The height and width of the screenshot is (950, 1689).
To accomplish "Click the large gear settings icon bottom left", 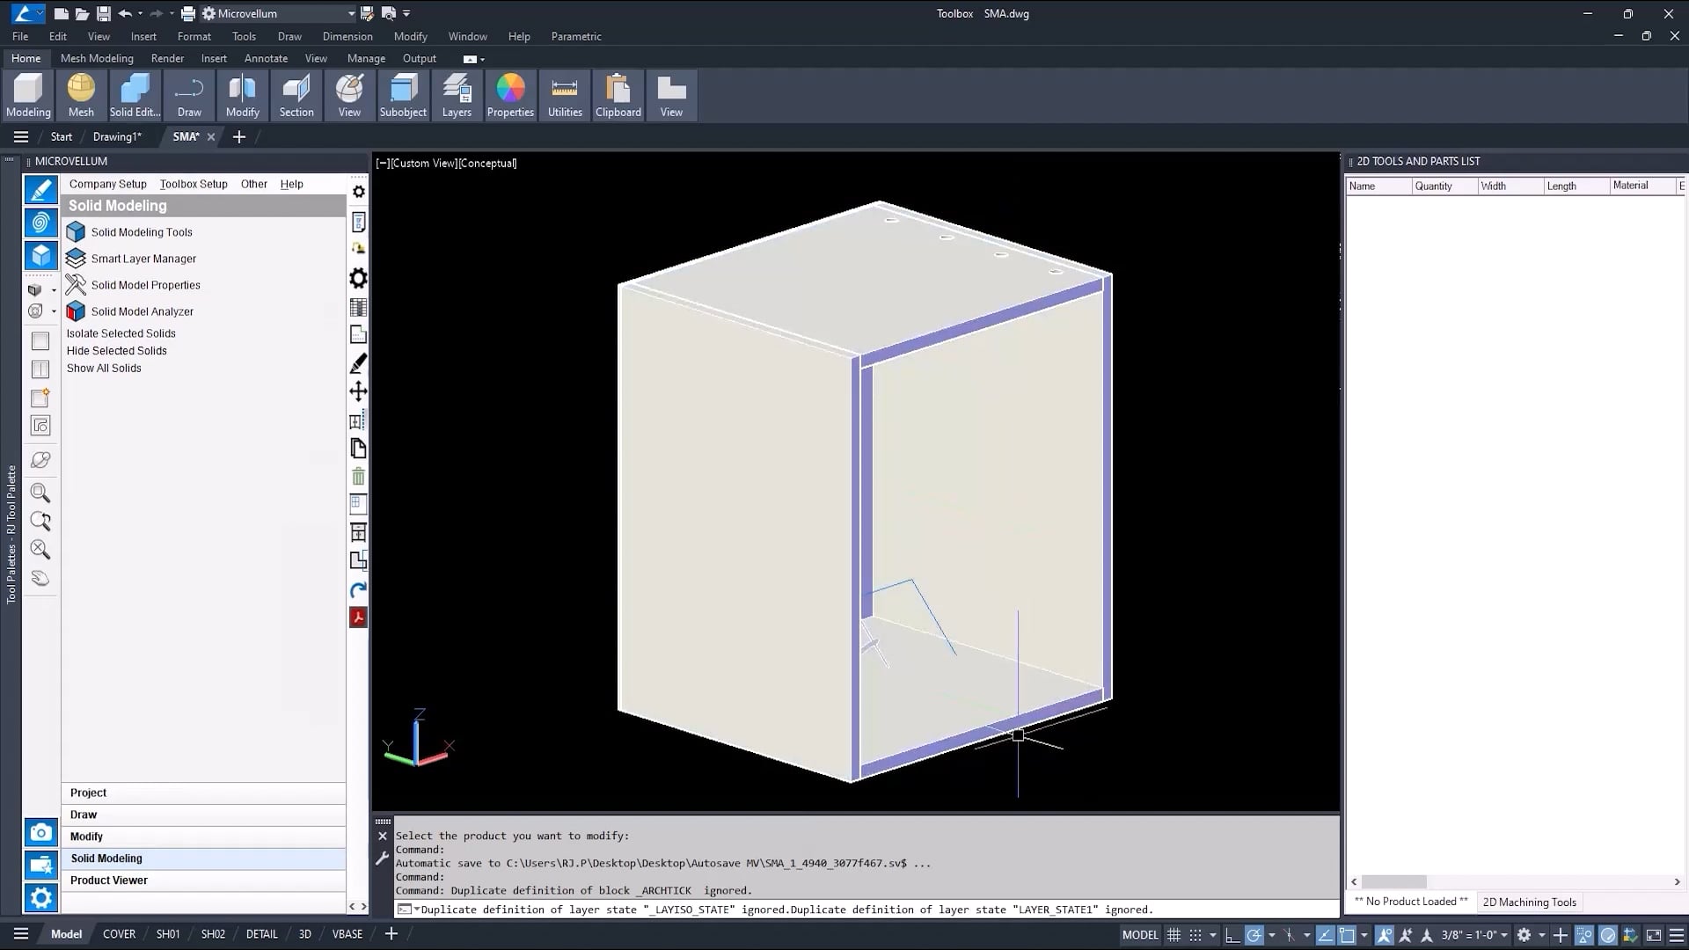I will click(x=40, y=898).
